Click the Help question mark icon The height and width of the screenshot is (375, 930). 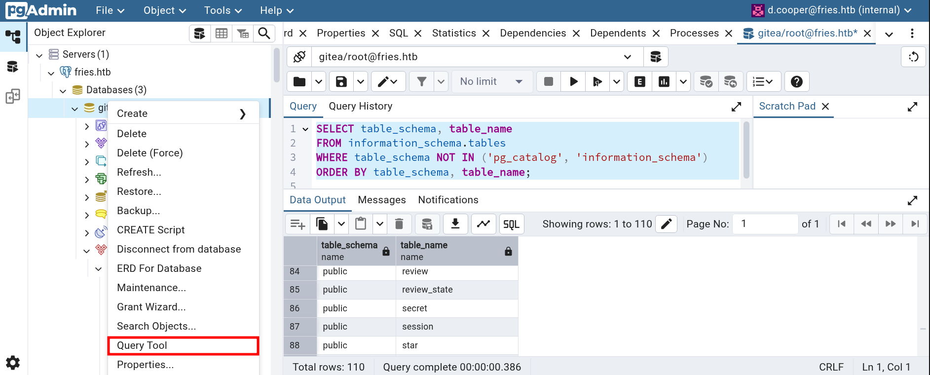[x=797, y=81]
